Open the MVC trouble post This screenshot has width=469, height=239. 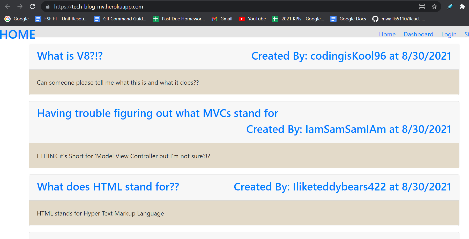click(x=158, y=113)
